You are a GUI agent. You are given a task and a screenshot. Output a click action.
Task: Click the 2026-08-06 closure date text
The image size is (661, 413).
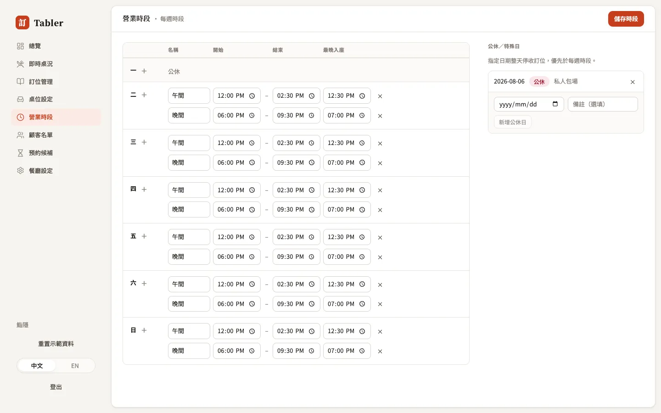(x=509, y=81)
